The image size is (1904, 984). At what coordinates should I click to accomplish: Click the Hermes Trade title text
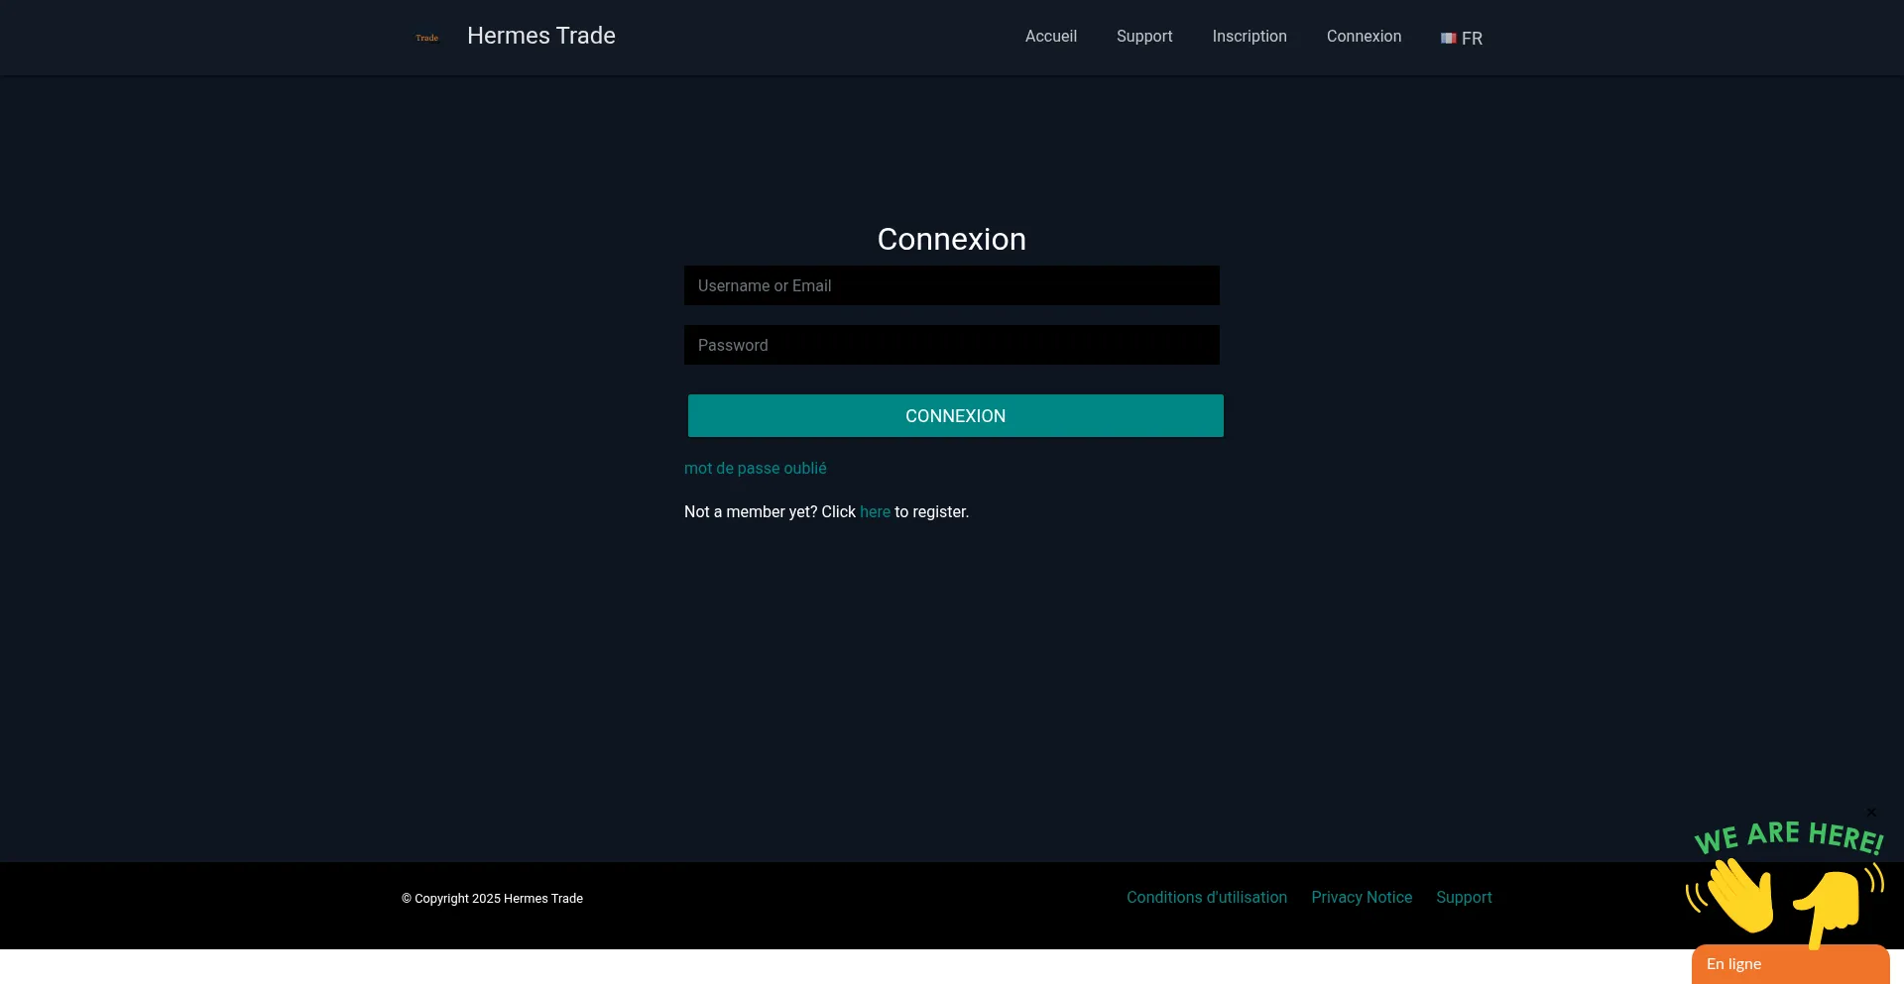click(540, 37)
